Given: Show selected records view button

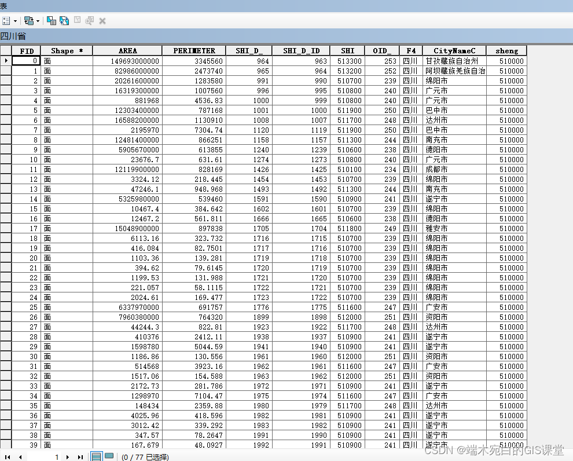Looking at the screenshot, I should click(109, 456).
